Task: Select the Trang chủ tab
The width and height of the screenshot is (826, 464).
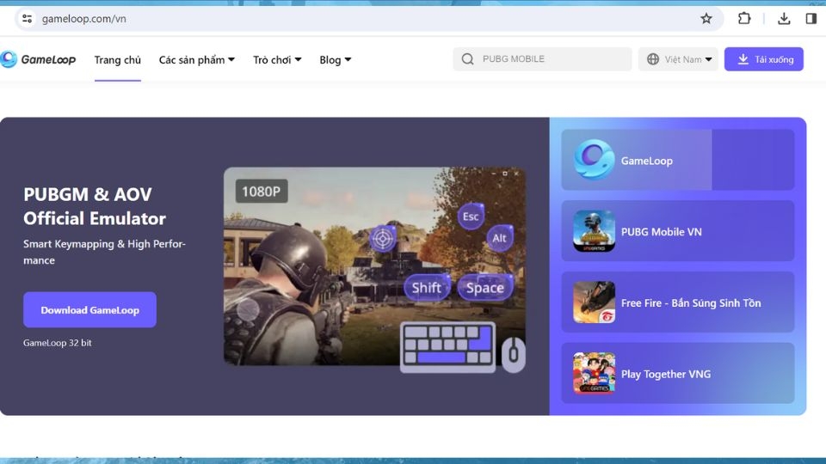Action: tap(118, 60)
